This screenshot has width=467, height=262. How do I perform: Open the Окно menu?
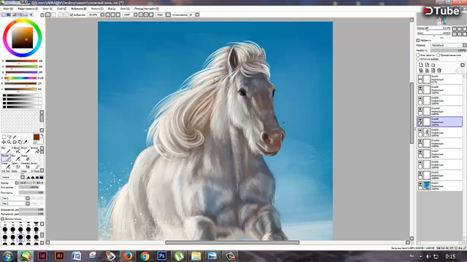[x=125, y=9]
